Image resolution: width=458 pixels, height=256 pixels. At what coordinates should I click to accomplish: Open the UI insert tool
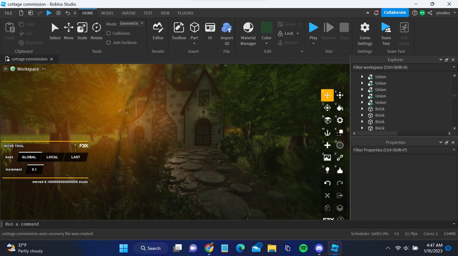coord(210,31)
